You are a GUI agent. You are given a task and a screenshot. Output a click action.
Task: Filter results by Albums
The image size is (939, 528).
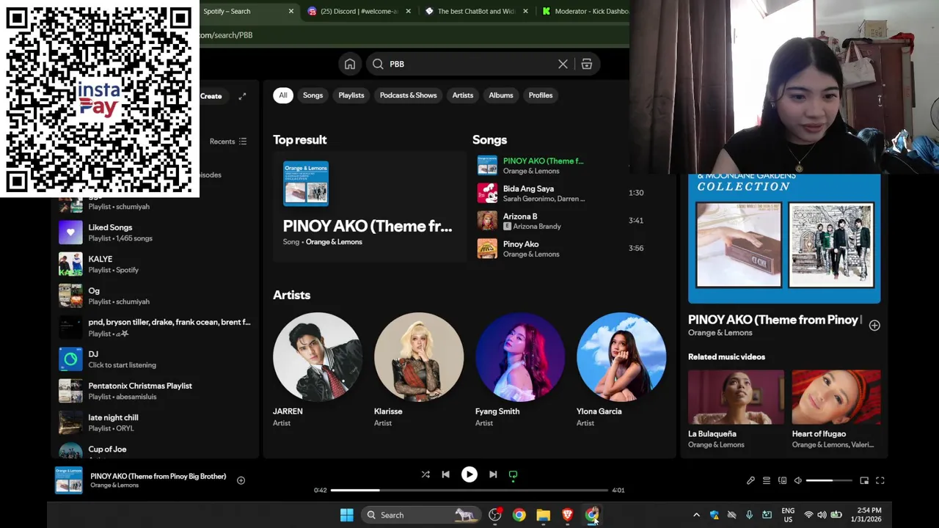tap(501, 95)
